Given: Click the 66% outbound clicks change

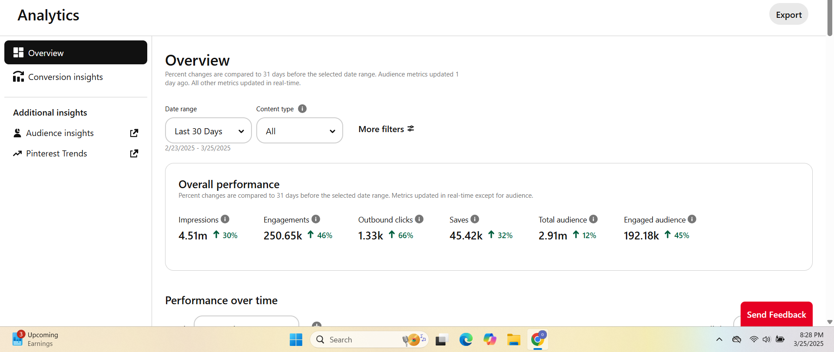Looking at the screenshot, I should [x=406, y=236].
